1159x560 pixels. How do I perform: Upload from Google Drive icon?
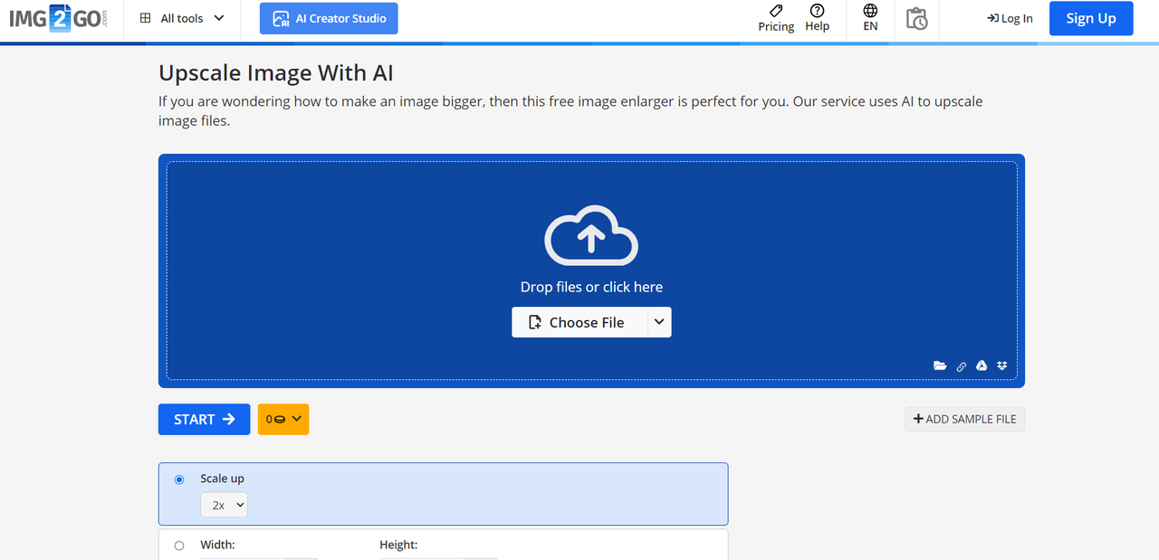click(x=982, y=366)
